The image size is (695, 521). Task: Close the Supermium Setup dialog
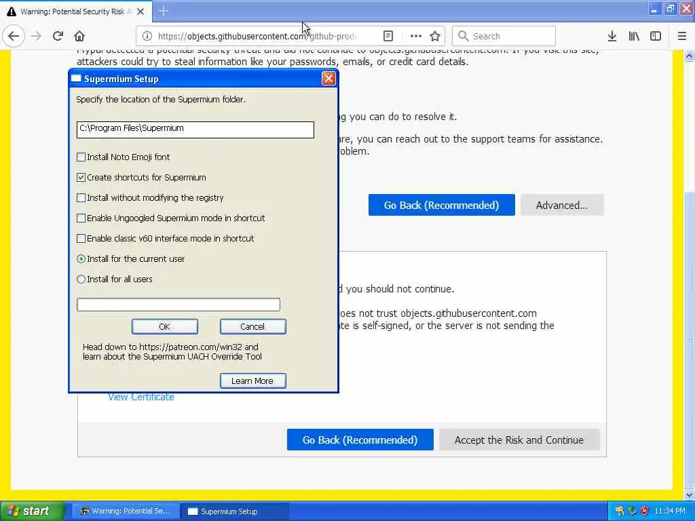pyautogui.click(x=328, y=79)
